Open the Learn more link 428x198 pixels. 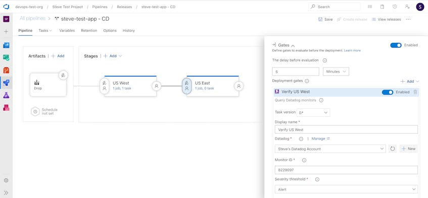coord(352,50)
